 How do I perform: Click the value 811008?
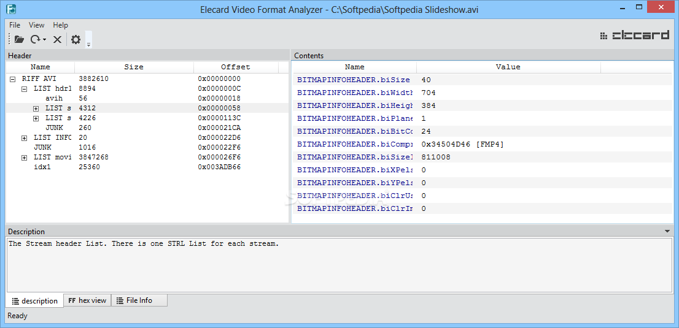pyautogui.click(x=436, y=157)
